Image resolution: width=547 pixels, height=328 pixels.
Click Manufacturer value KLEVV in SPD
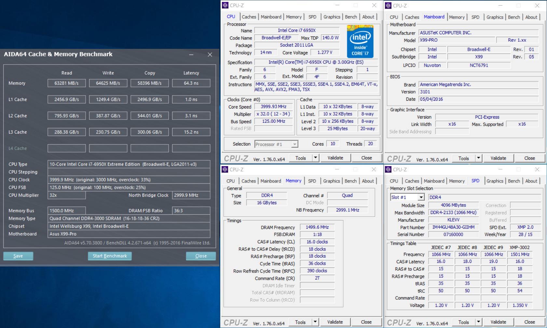pos(454,220)
